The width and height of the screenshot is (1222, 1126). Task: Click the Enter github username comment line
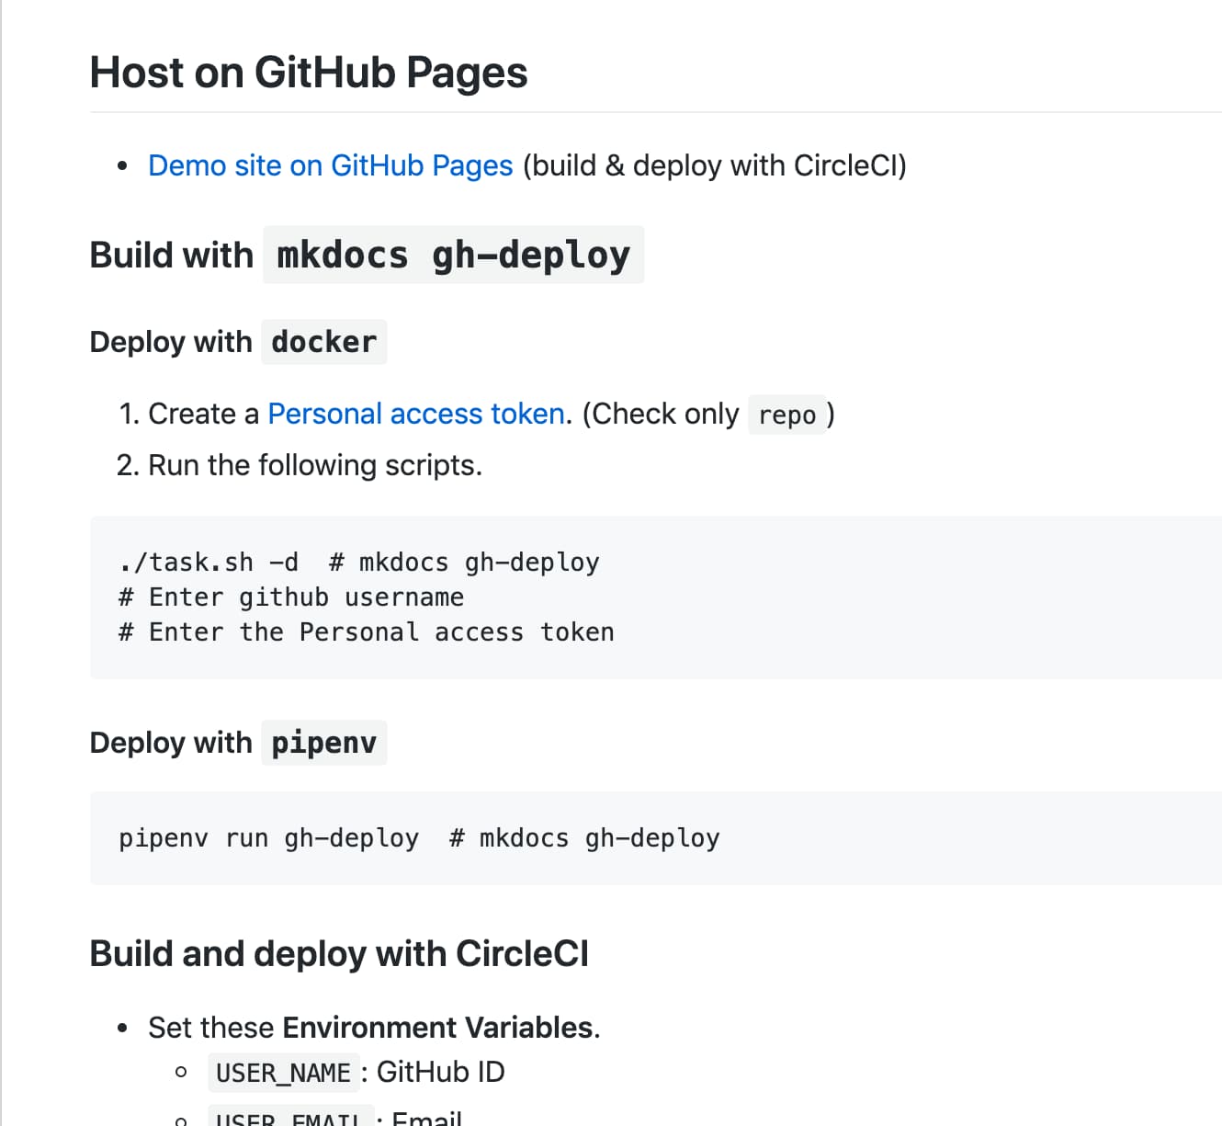(291, 597)
